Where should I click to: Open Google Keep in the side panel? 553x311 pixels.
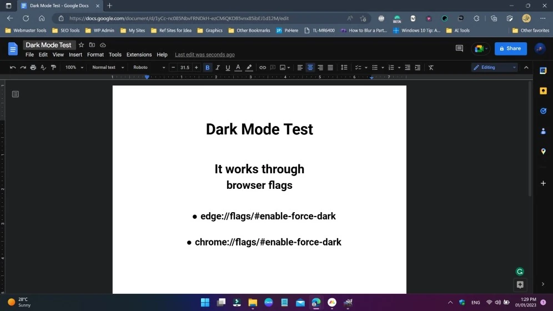point(543,91)
